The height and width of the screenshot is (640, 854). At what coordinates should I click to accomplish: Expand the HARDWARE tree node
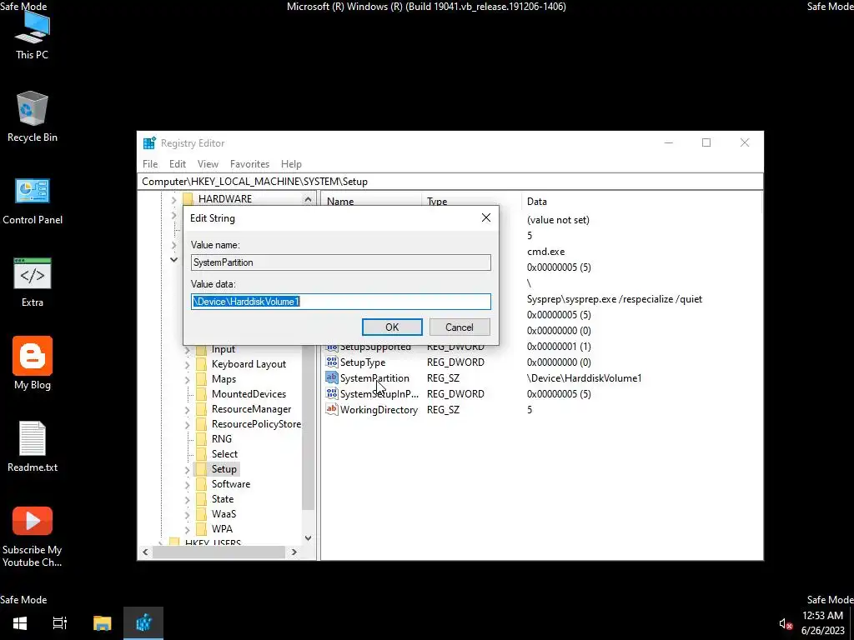coord(173,200)
